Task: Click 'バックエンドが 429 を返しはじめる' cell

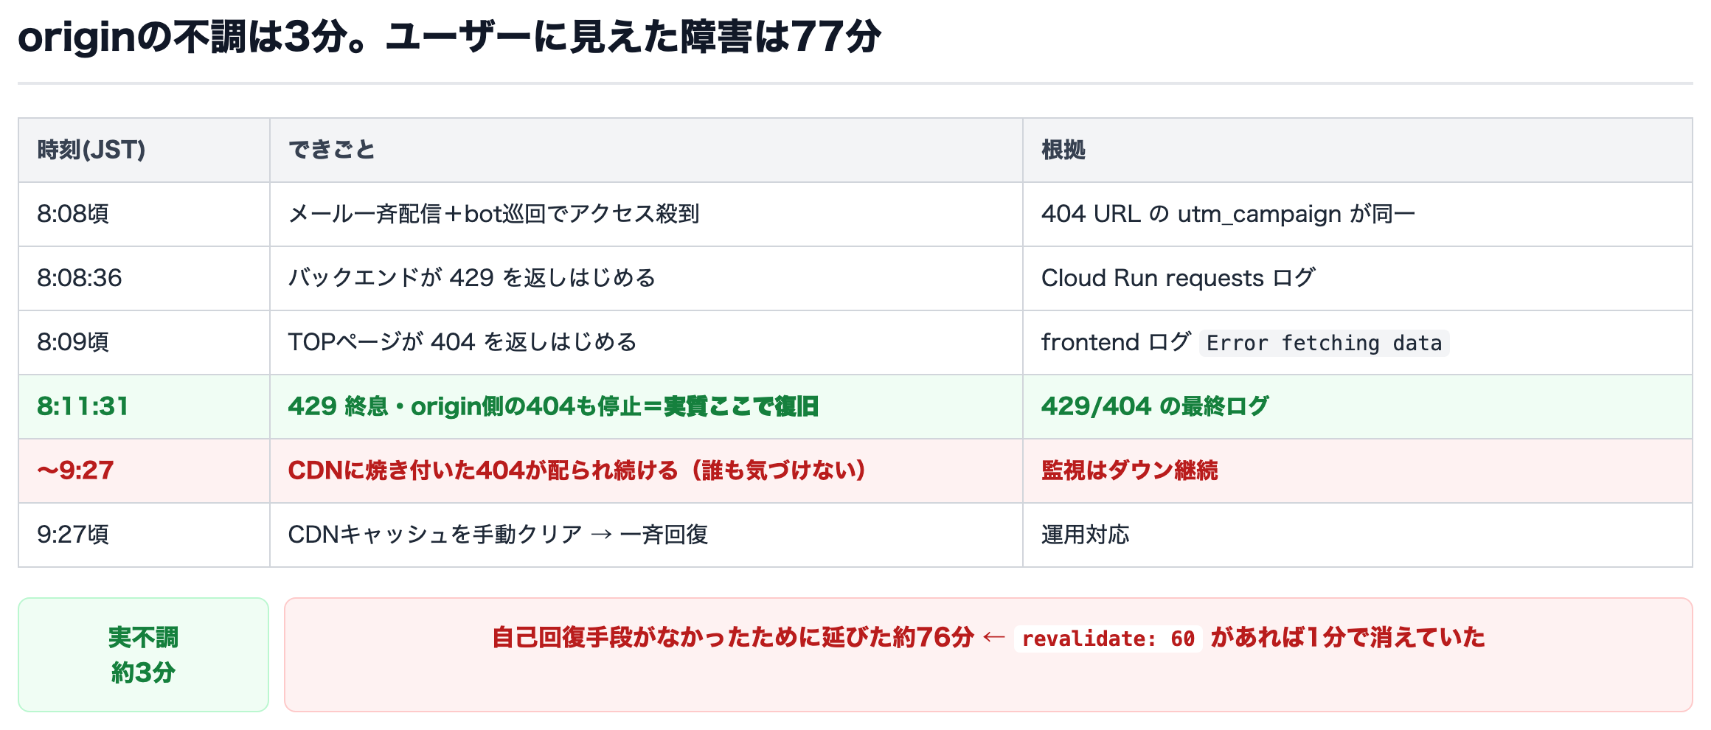Action: pos(646,279)
